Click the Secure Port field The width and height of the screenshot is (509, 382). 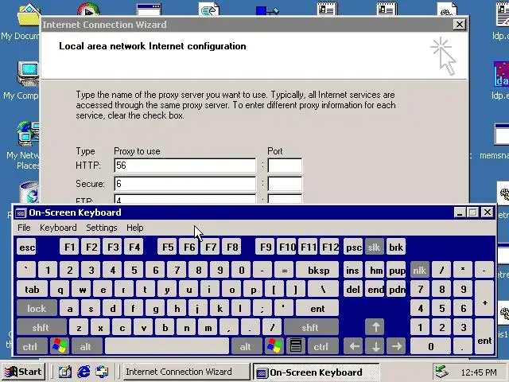285,184
